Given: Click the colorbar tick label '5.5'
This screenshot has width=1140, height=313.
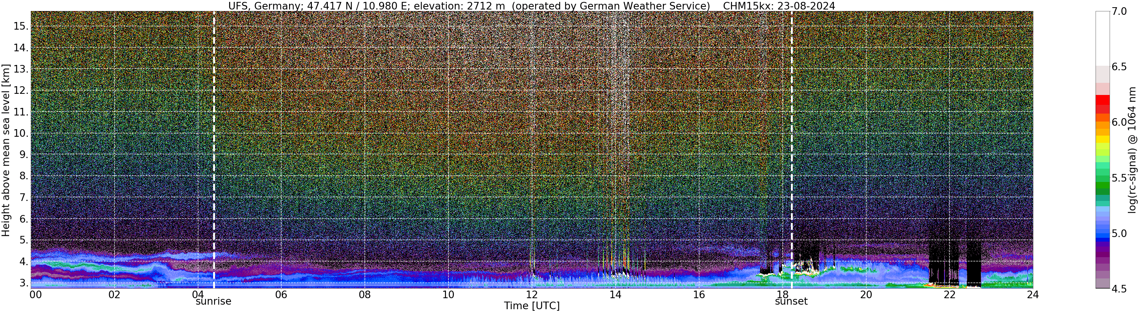Looking at the screenshot, I should (x=1119, y=178).
